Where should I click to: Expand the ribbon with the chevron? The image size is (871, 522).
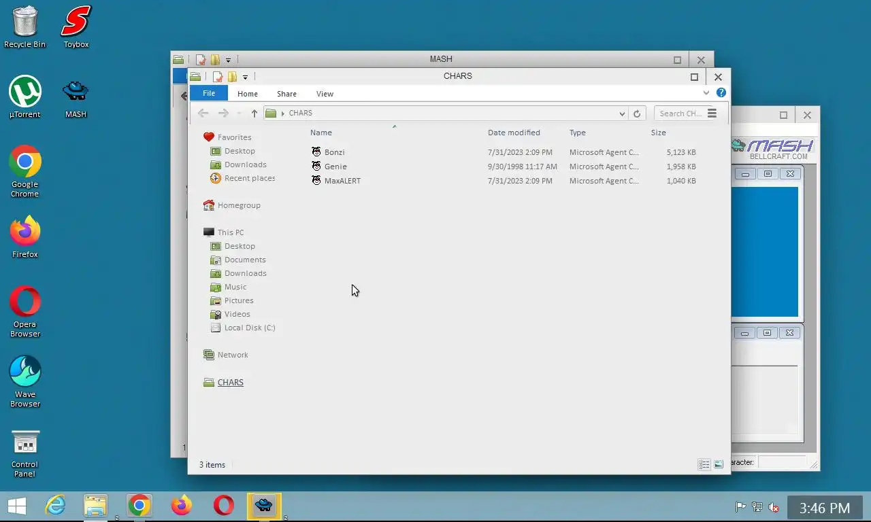click(x=706, y=93)
